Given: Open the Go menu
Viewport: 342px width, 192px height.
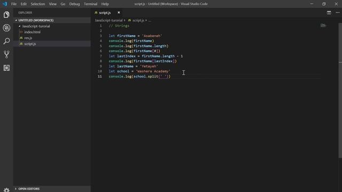Looking at the screenshot, I should click(x=63, y=4).
